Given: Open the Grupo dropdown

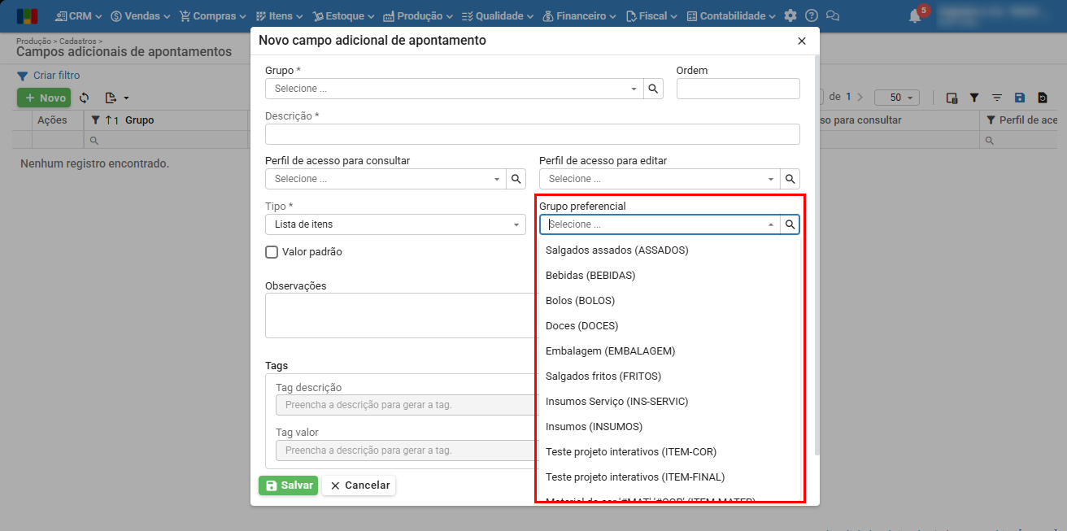Looking at the screenshot, I should click(x=454, y=89).
